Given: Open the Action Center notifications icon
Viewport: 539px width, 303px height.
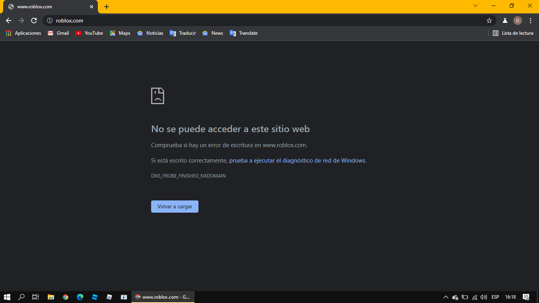Looking at the screenshot, I should point(526,297).
